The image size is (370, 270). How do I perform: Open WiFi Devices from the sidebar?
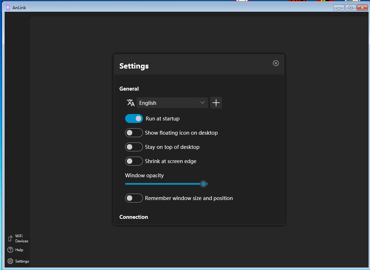point(18,238)
